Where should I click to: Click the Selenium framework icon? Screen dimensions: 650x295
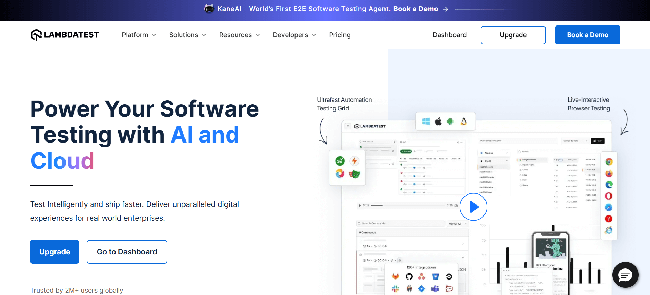(x=340, y=161)
